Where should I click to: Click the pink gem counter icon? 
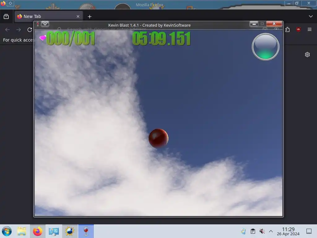43,37
